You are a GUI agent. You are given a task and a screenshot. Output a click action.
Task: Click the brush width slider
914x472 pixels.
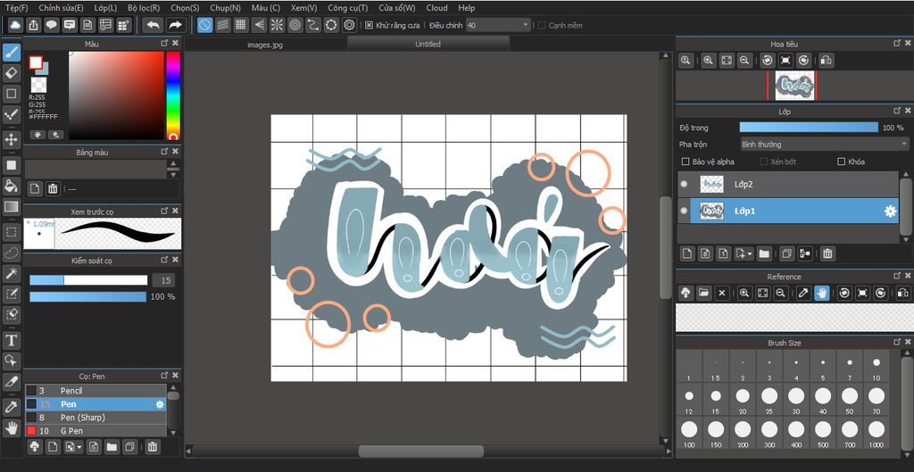pos(88,280)
